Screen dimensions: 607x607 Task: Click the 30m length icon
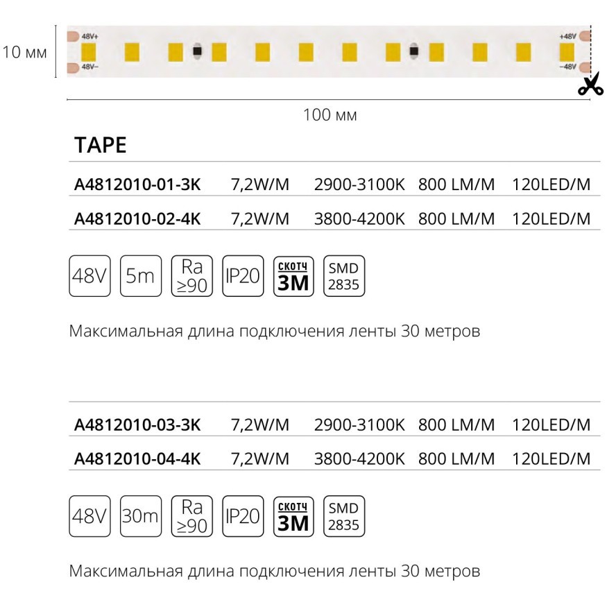(140, 517)
